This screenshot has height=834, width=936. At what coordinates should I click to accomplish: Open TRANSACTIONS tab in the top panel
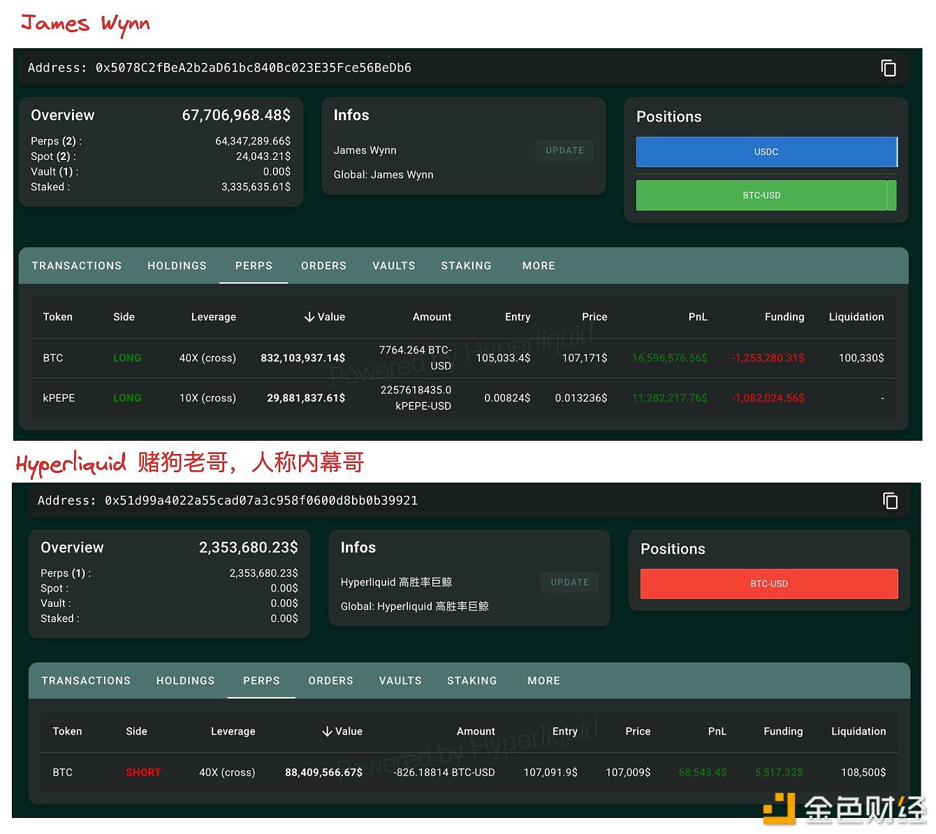click(77, 266)
